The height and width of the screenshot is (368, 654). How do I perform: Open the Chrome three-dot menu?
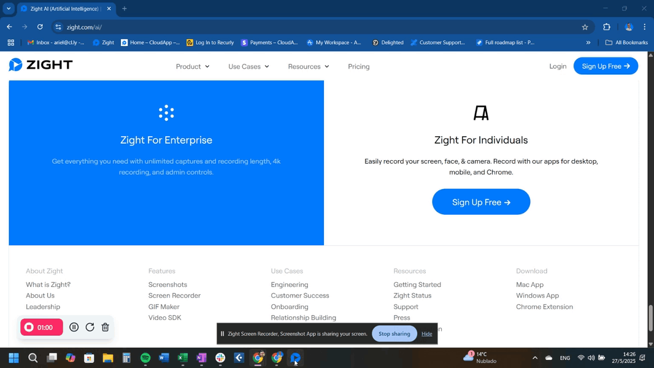coord(644,27)
